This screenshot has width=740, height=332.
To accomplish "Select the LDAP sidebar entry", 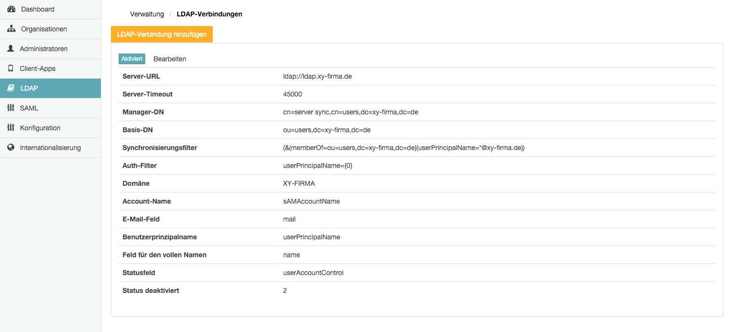I will tap(50, 88).
